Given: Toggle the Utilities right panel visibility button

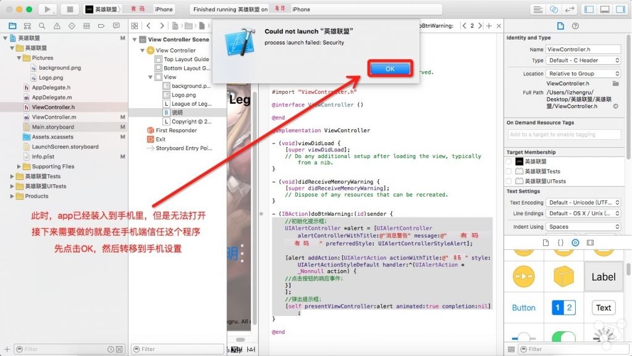Looking at the screenshot, I should tap(620, 9).
